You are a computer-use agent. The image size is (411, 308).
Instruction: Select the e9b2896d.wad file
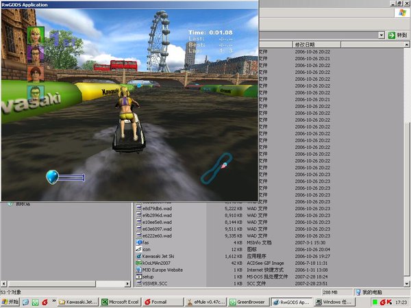tap(158, 214)
